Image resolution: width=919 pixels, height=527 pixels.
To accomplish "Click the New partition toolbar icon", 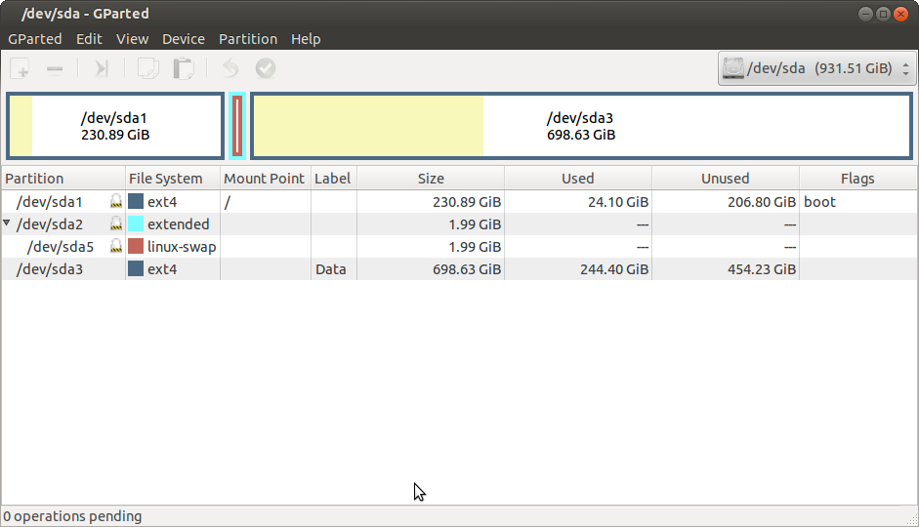I will click(20, 68).
